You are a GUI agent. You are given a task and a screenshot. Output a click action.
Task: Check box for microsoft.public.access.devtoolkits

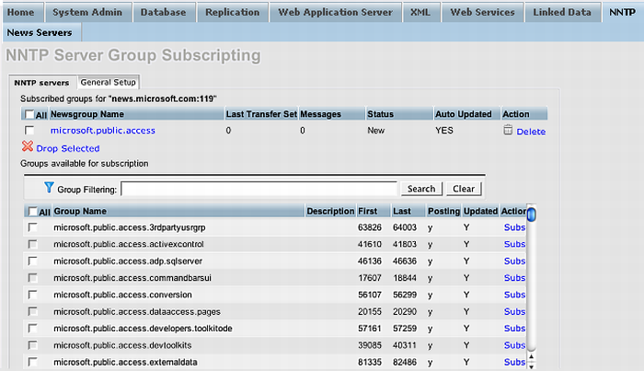[x=32, y=345]
